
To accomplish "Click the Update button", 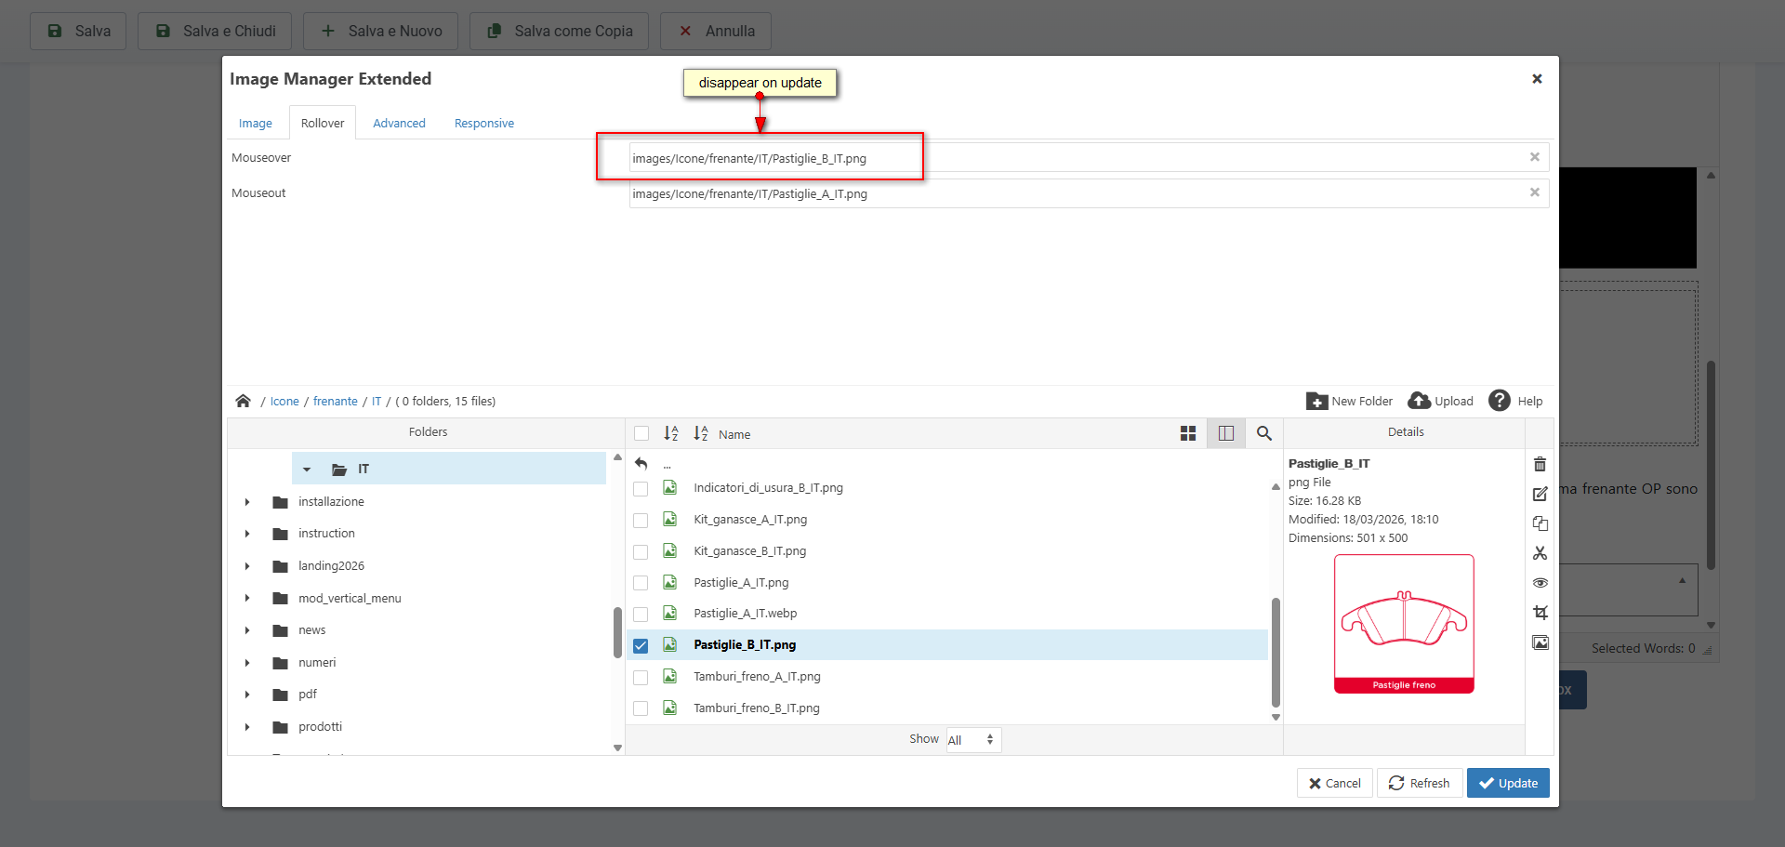I will pos(1508,783).
